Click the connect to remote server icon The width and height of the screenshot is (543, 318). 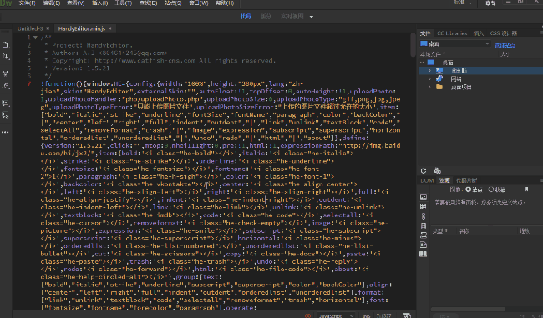pos(437,170)
